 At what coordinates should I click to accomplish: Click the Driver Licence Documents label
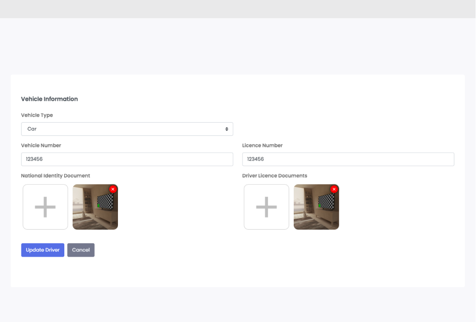click(x=275, y=176)
